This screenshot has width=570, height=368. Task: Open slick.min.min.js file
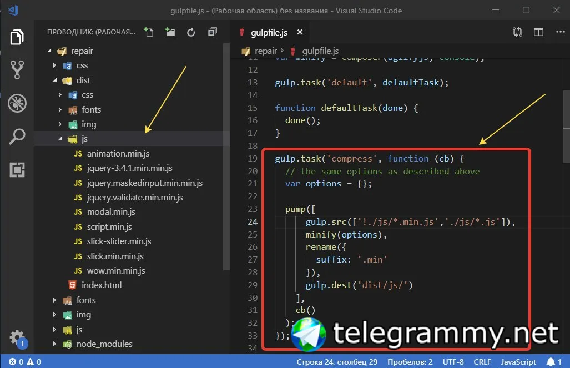pos(115,256)
